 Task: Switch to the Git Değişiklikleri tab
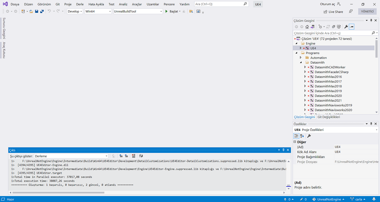pyautogui.click(x=329, y=117)
